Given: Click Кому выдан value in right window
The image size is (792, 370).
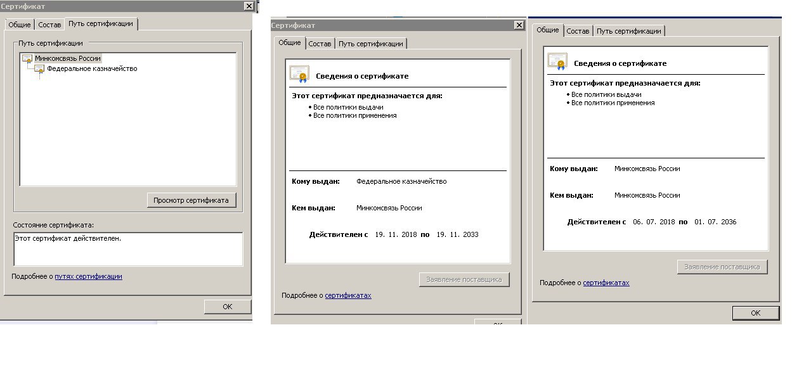Looking at the screenshot, I should click(647, 169).
